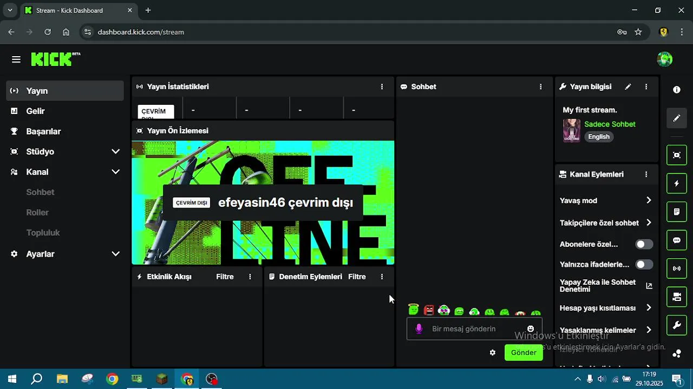Open external link icon for Yapay Zeka ile Sohbet Denetimi
The height and width of the screenshot is (389, 693).
tap(649, 286)
